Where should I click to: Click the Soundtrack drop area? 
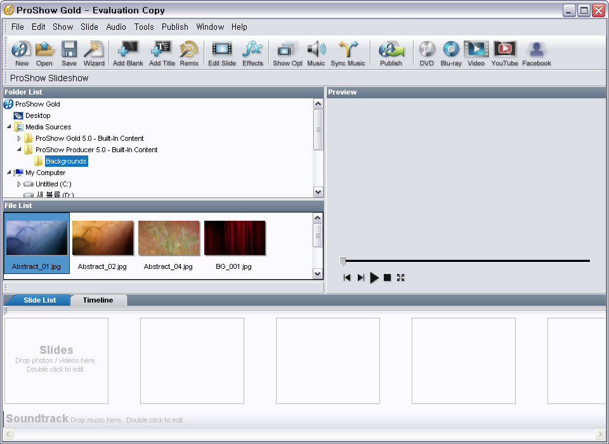tap(305, 419)
